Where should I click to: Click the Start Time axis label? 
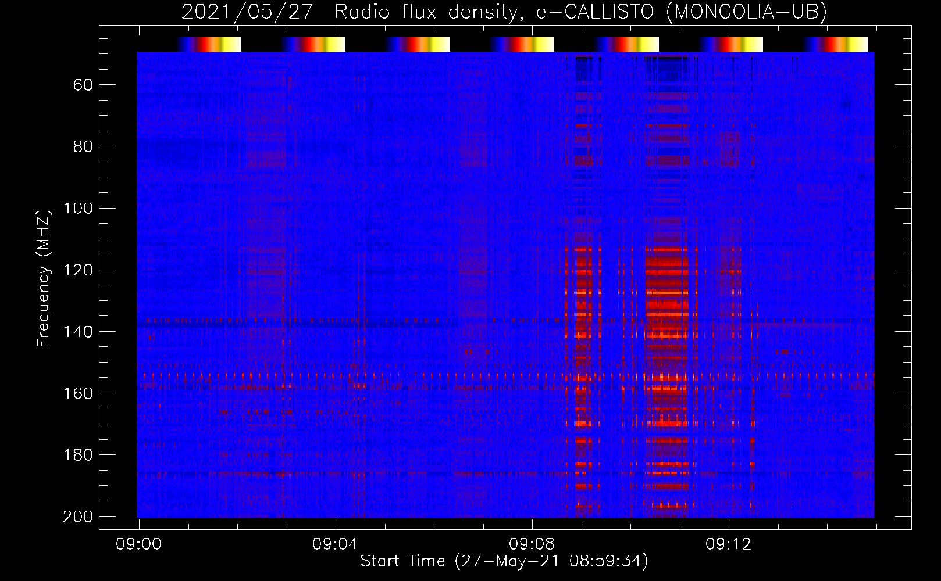point(504,561)
